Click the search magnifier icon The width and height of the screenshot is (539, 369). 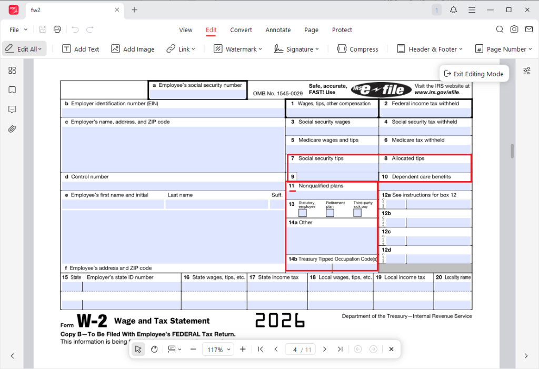pos(500,29)
